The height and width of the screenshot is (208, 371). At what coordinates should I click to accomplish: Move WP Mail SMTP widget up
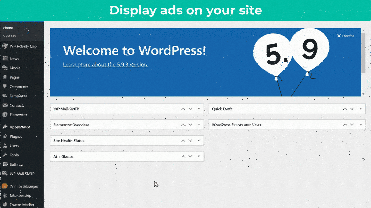tap(183, 109)
